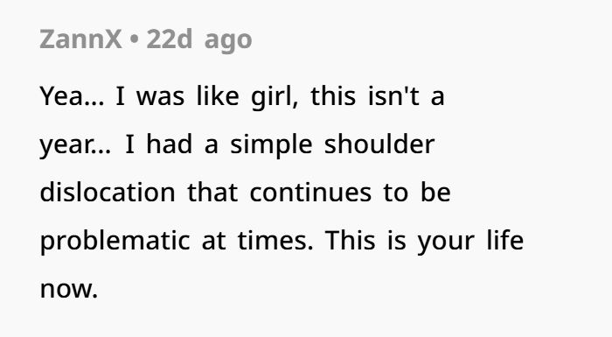Click the word "Yea…" starting the comment

pos(73,96)
